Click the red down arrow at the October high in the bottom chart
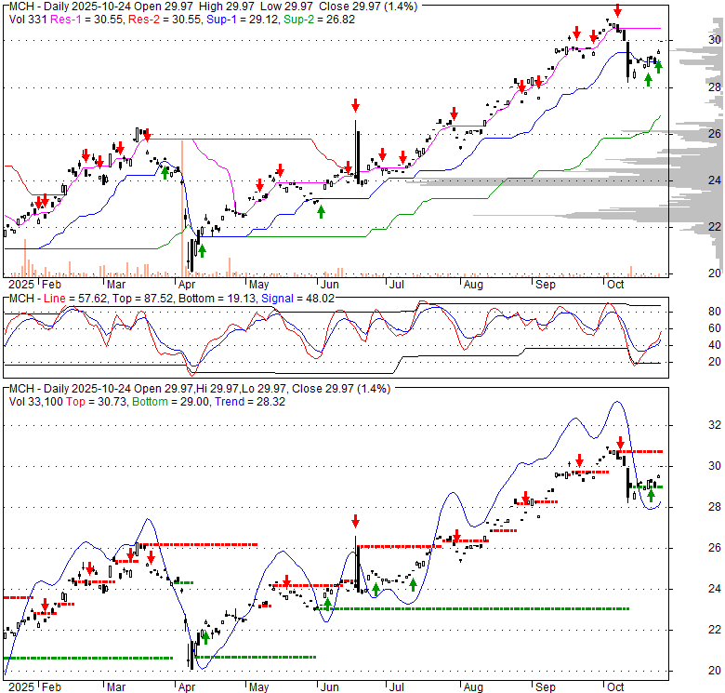The width and height of the screenshot is (725, 693). [x=620, y=443]
